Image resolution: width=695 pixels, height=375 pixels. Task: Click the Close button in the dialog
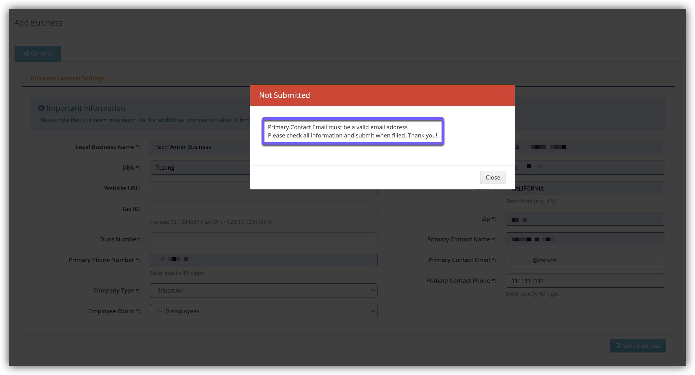[493, 177]
